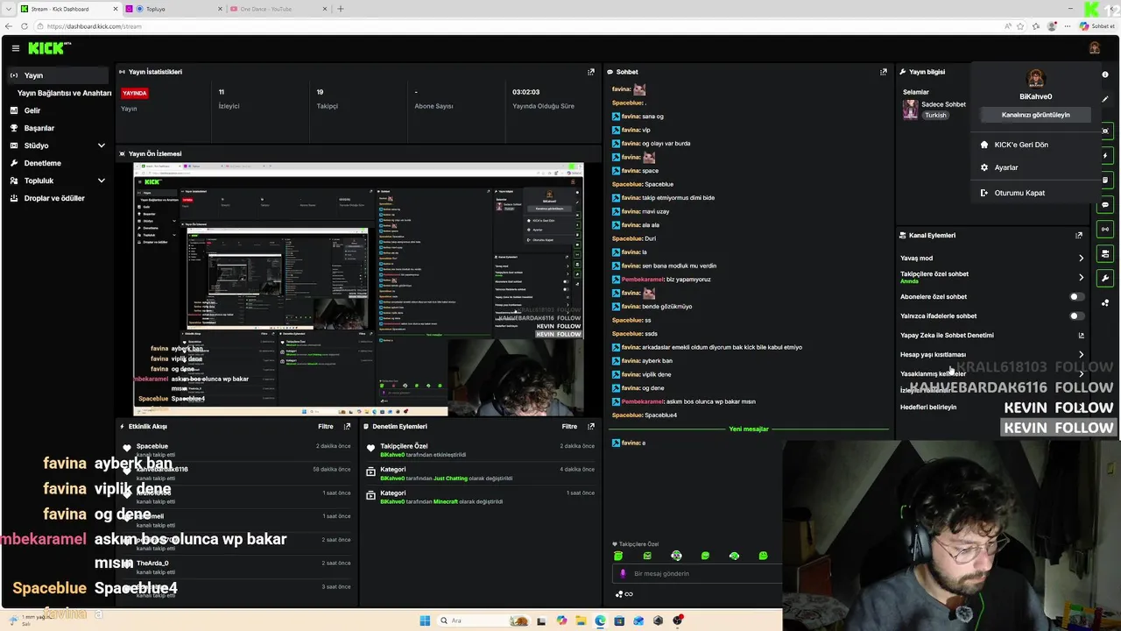Pop out the Kanal Eylemleri panel
This screenshot has width=1121, height=631.
pos(1078,235)
